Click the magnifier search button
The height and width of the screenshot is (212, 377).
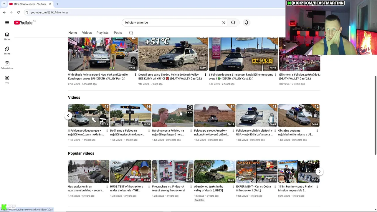233,22
